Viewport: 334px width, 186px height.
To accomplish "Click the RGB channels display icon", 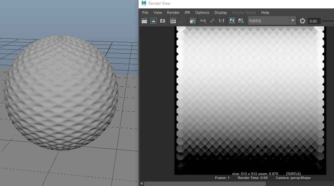I will tap(203, 21).
